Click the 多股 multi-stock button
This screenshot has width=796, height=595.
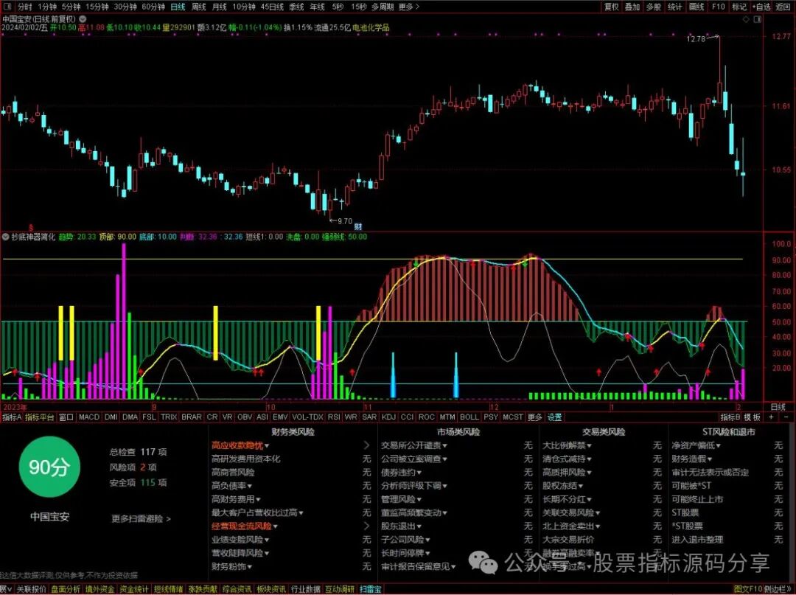[654, 7]
